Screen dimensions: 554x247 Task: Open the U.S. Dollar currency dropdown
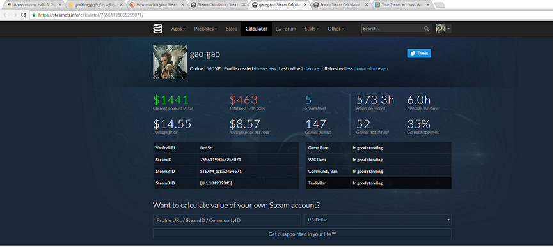[x=377, y=220]
